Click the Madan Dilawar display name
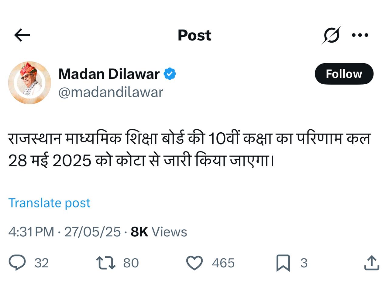The width and height of the screenshot is (389, 282). 109,74
